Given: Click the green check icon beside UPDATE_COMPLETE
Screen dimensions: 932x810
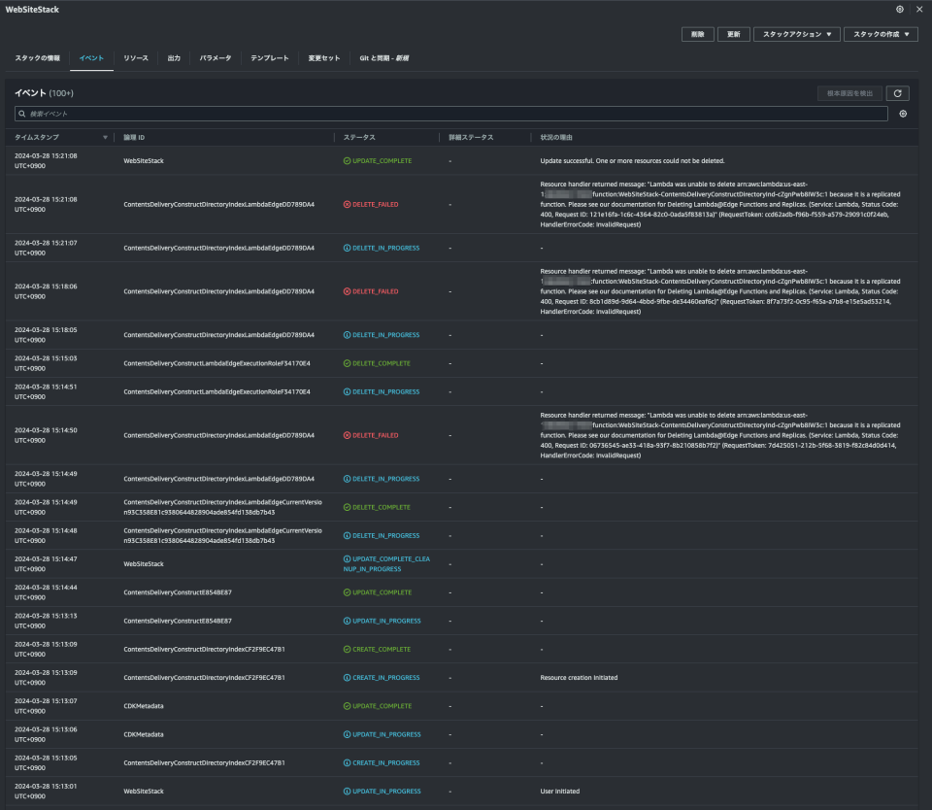Looking at the screenshot, I should pyautogui.click(x=347, y=160).
